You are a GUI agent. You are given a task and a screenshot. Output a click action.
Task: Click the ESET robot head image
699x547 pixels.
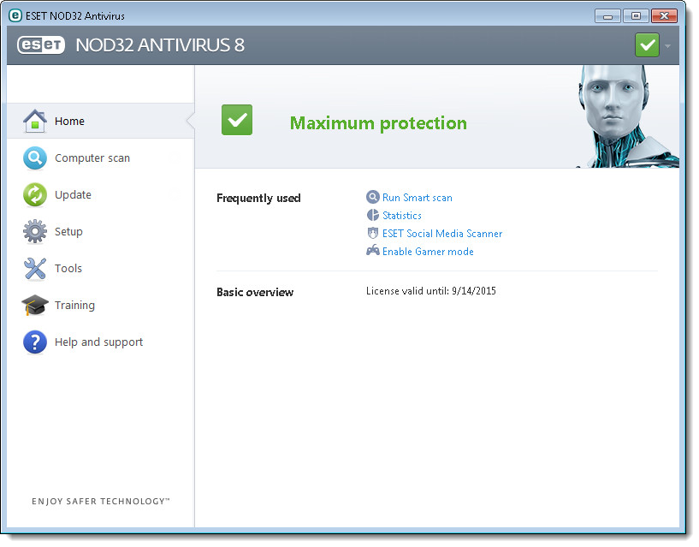point(628,116)
